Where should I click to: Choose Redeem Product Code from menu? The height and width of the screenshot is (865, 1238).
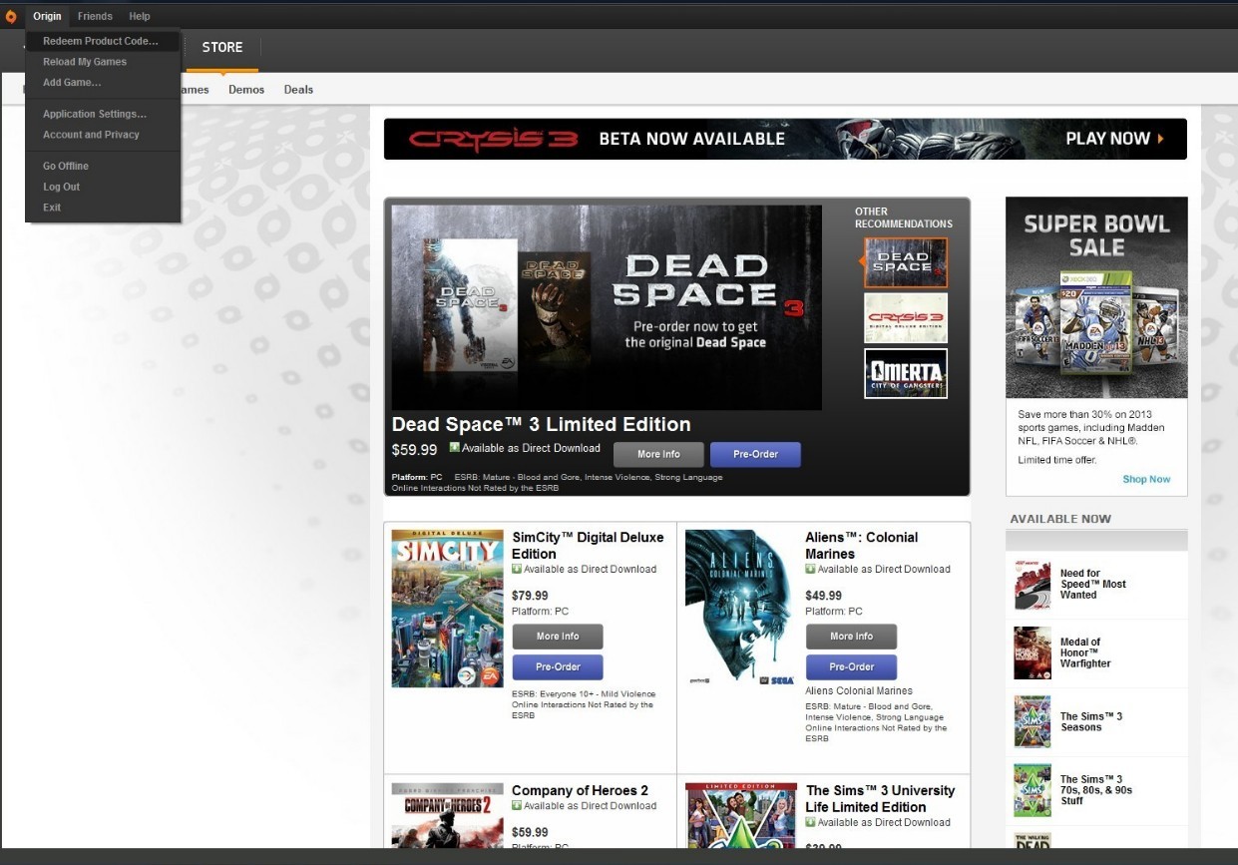(102, 41)
